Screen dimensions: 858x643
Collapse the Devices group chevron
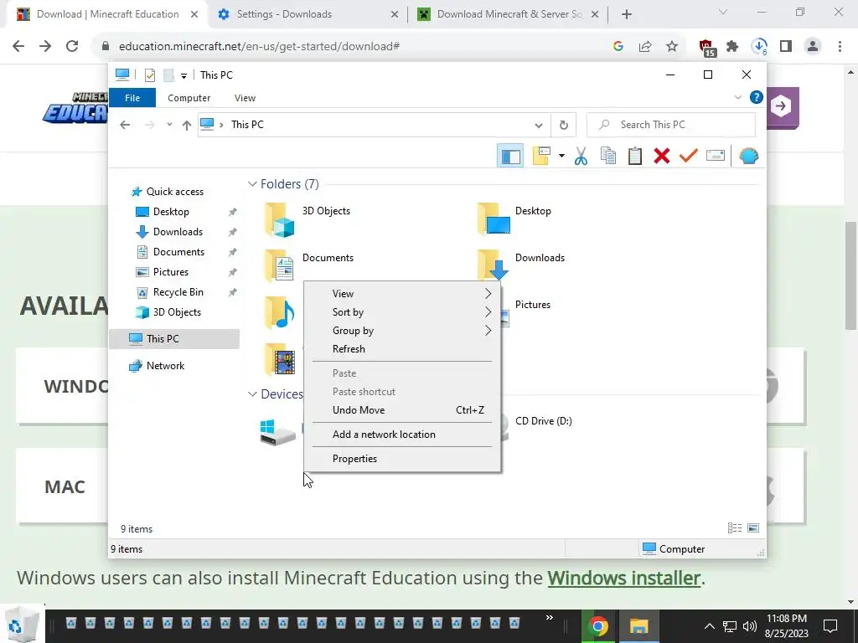click(x=251, y=394)
